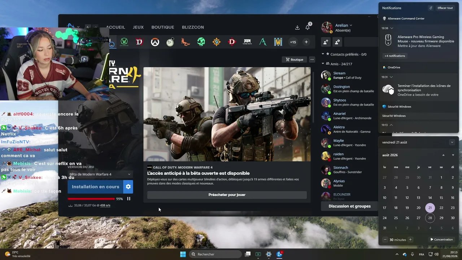The width and height of the screenshot is (462, 260).
Task: Click the FRA language indicator
Action: click(x=422, y=254)
